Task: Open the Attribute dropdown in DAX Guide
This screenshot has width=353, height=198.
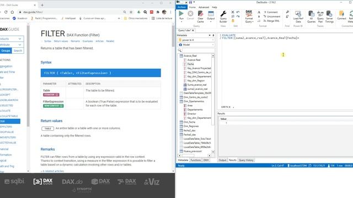Action: pos(11,45)
